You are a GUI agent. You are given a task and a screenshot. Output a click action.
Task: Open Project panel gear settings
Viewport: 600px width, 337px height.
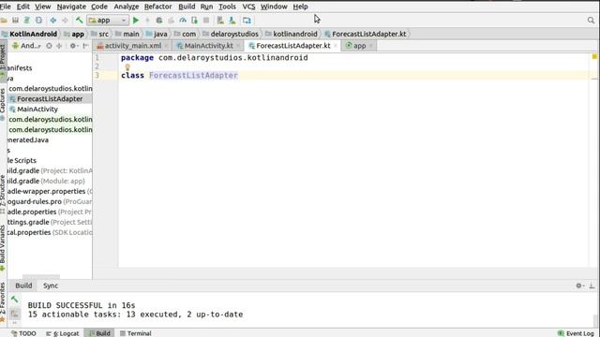(73, 46)
